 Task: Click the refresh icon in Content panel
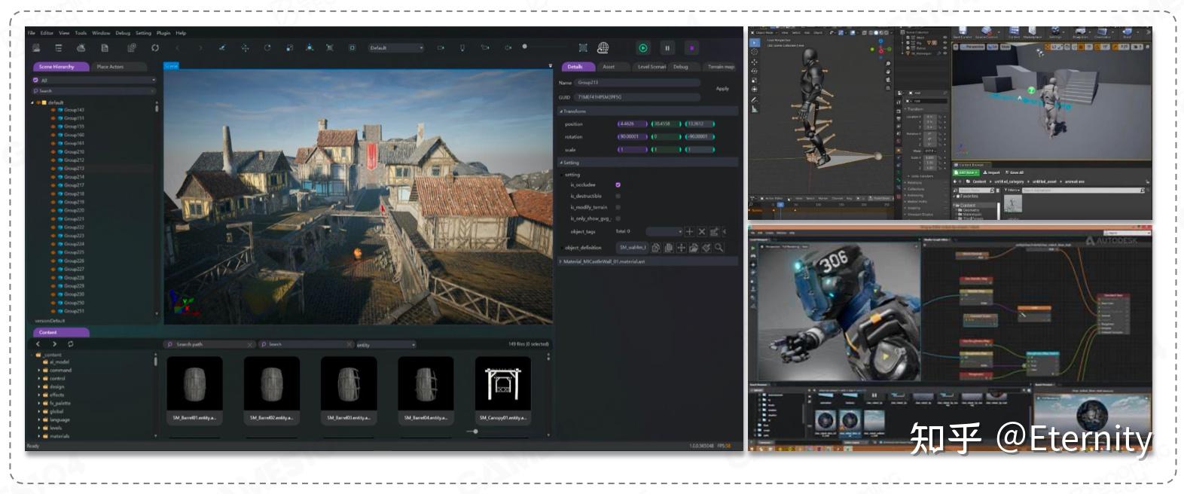click(x=70, y=344)
